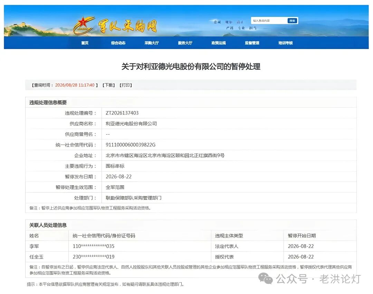Image resolution: width=373 pixels, height=294 pixels.
Task: Open the 监督管理 menu item
Action: pyautogui.click(x=252, y=43)
